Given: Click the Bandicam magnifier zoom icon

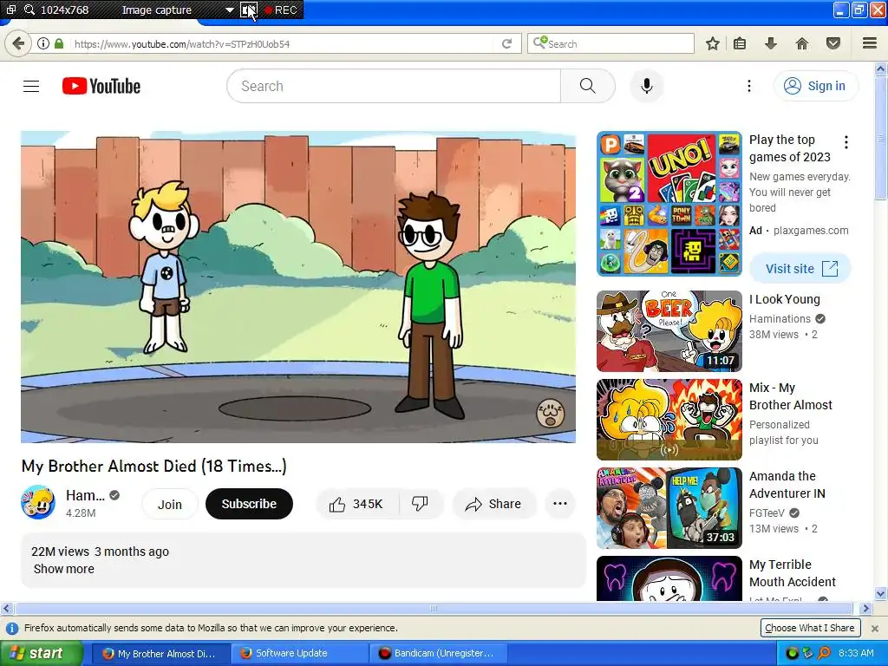Looking at the screenshot, I should point(29,10).
